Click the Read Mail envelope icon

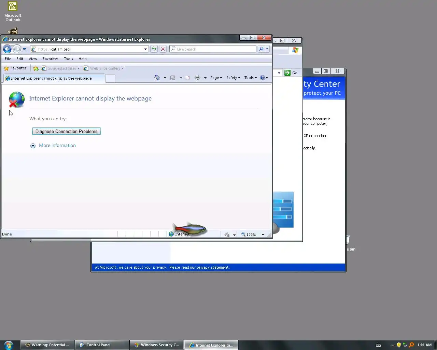187,78
